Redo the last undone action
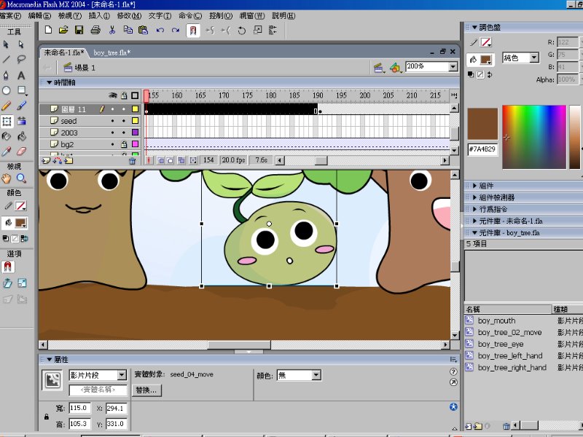 [x=176, y=30]
